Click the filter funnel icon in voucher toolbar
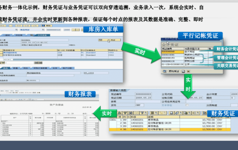 (142, 113)
